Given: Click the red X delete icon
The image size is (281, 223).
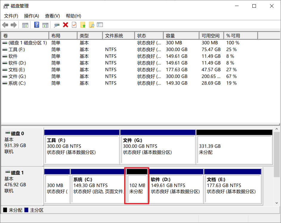Looking at the screenshot, I should pyautogui.click(x=66, y=25).
